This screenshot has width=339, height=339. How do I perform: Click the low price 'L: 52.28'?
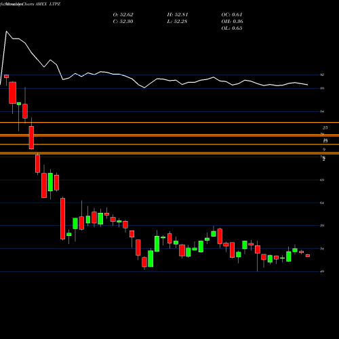(178, 22)
